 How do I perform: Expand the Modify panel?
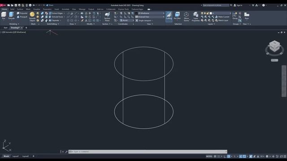point(91,24)
